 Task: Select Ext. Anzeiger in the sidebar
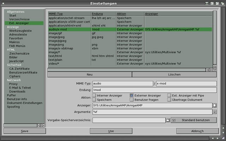point(24,23)
